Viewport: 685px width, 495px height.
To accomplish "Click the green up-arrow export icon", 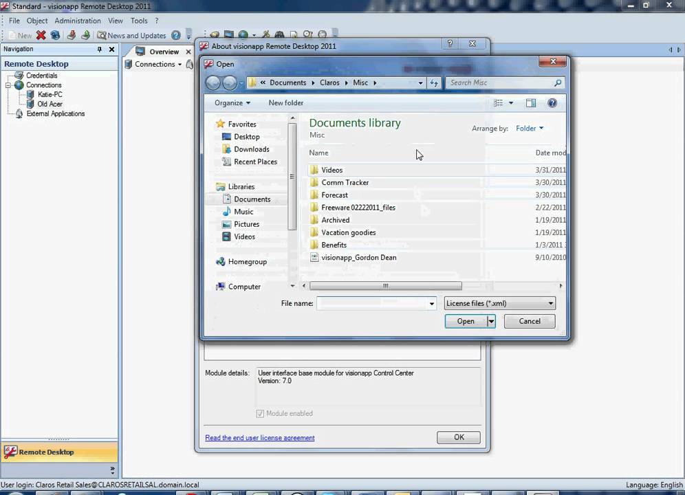I will pos(85,35).
